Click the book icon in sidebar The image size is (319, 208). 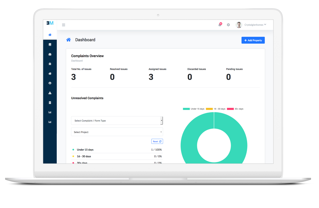pyautogui.click(x=50, y=45)
